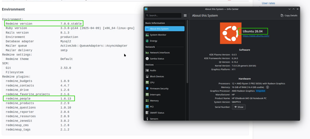Click the 'smtp' mailer delivery value
The width and height of the screenshot is (310, 139).
click(x=64, y=50)
